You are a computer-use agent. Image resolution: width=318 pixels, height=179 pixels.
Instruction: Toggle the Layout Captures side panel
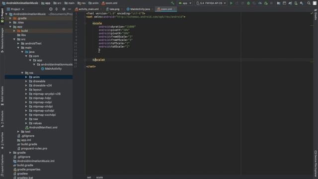(x=2, y=166)
